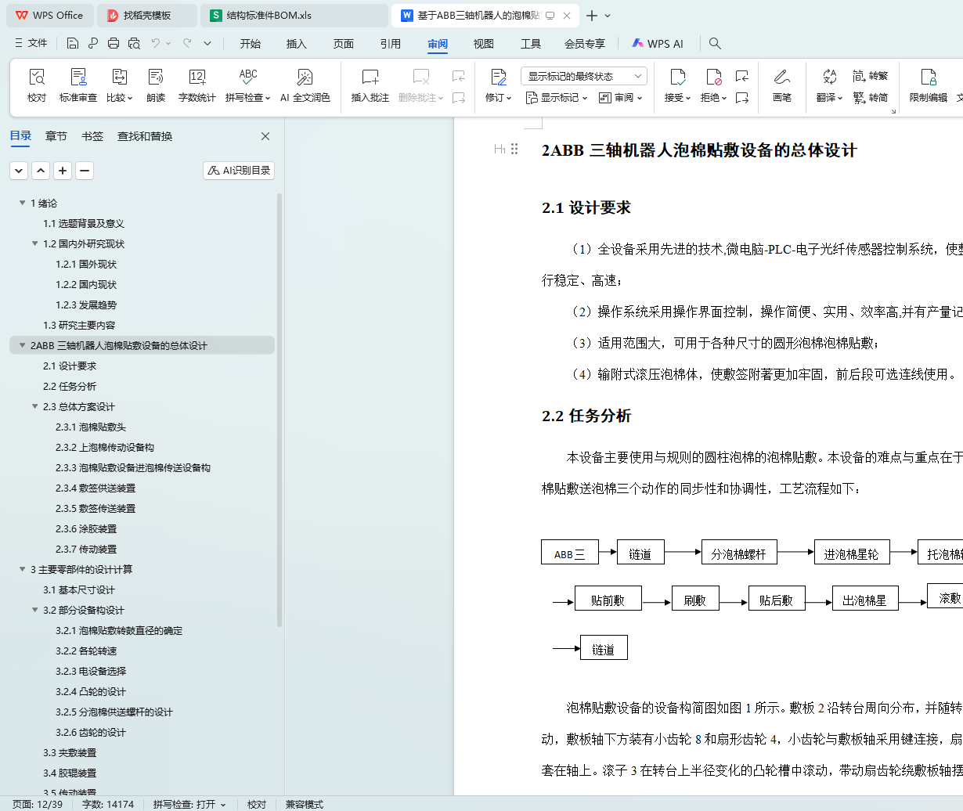Open the 开始 ribbon tab
The image size is (963, 811).
[251, 44]
